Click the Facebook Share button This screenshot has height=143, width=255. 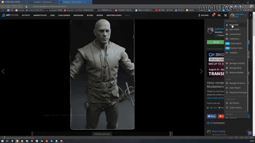(211, 116)
